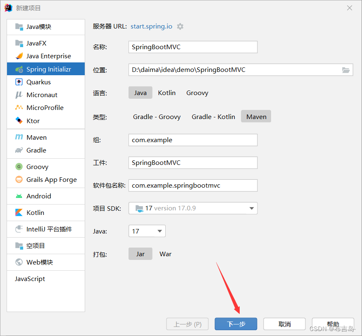Select Kotlin as project language
This screenshot has width=362, height=336.
[167, 93]
